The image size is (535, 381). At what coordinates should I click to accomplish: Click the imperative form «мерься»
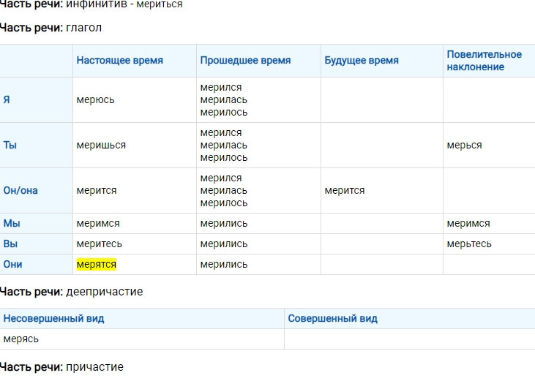(x=464, y=145)
